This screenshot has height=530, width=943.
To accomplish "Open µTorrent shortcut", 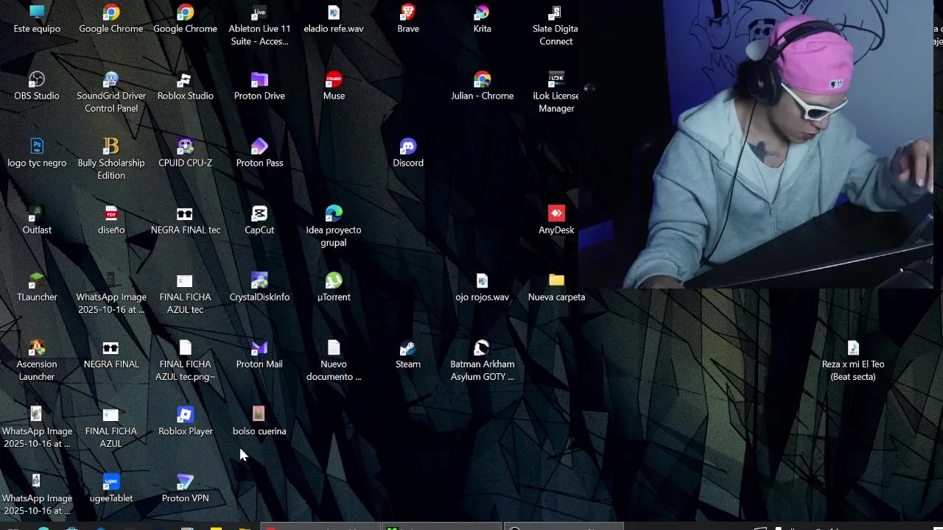I will coord(334,288).
